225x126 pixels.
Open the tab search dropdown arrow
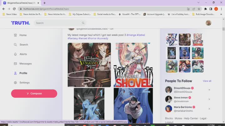198,3
